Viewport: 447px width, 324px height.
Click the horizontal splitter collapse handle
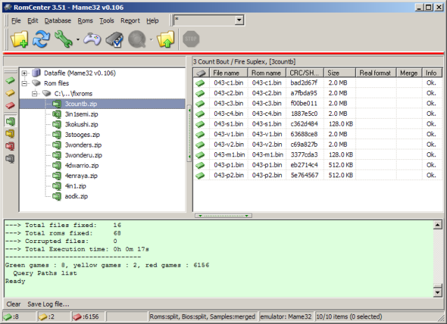(x=223, y=216)
